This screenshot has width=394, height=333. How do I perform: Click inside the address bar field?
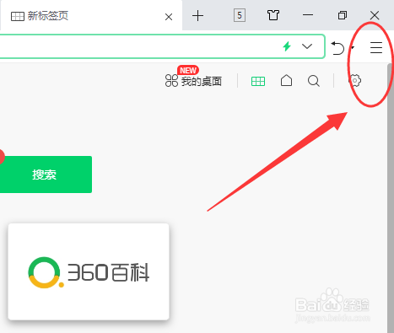pos(162,46)
